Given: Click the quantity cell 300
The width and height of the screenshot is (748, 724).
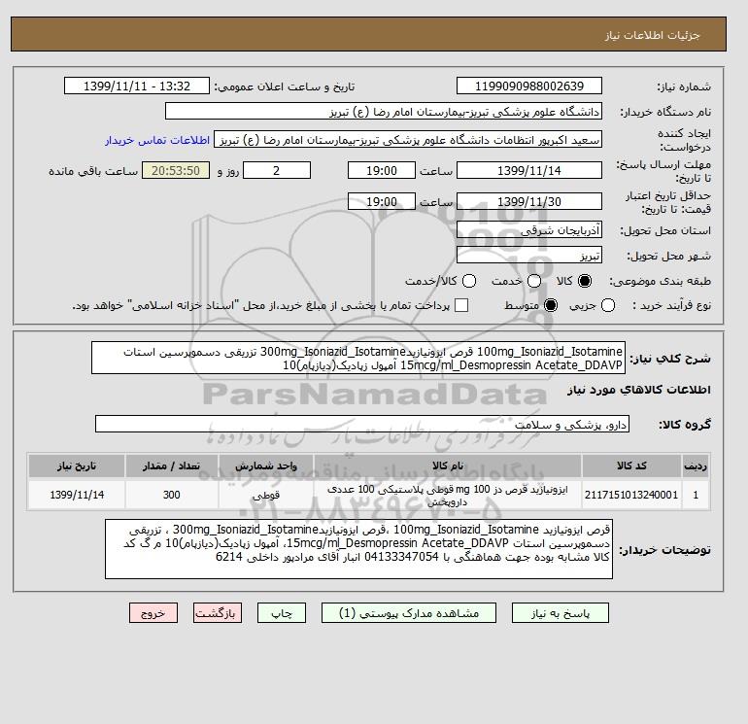Looking at the screenshot, I should (x=172, y=495).
